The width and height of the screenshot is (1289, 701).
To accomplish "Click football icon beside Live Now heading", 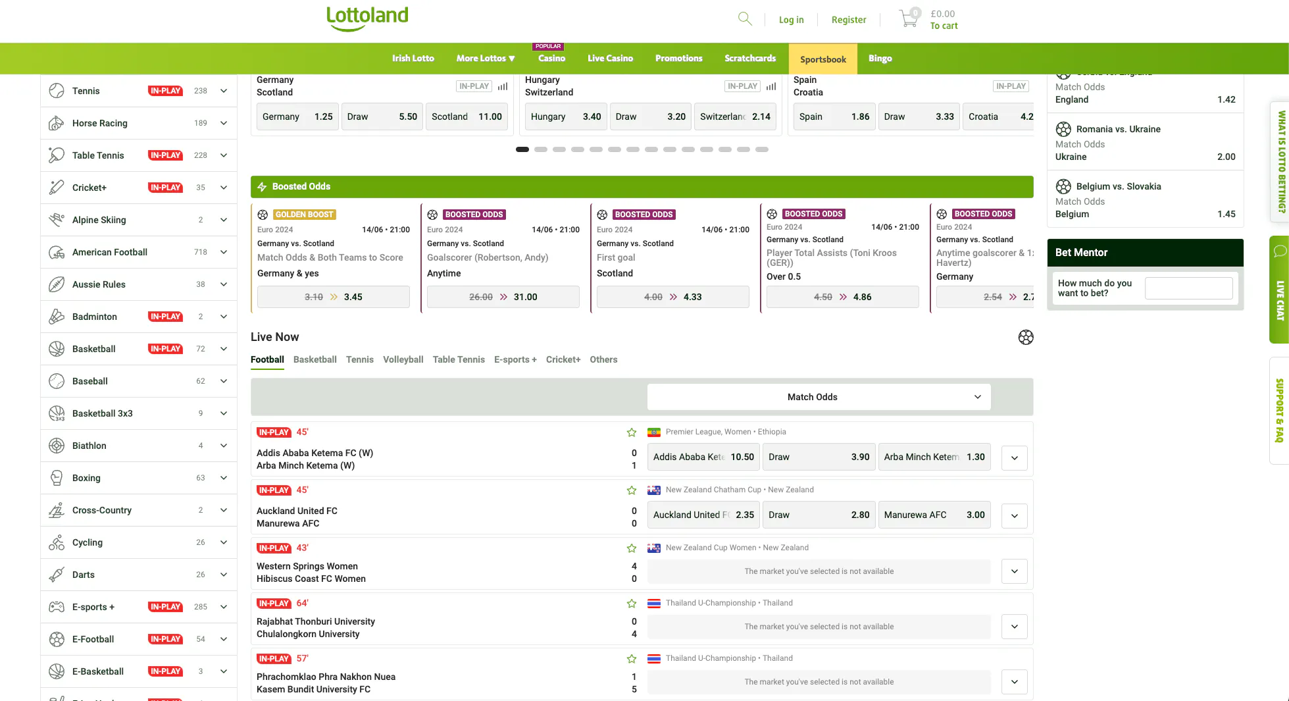I will [1026, 337].
